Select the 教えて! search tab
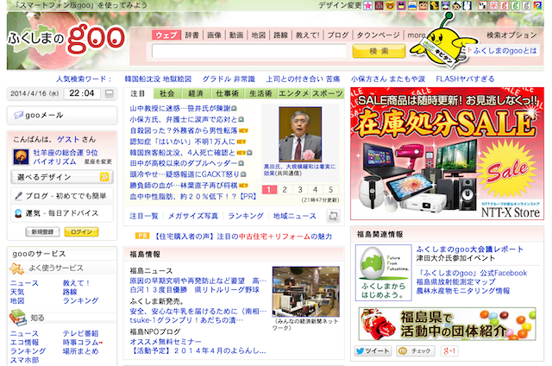Viewport: 552px width, 366px height. click(307, 35)
